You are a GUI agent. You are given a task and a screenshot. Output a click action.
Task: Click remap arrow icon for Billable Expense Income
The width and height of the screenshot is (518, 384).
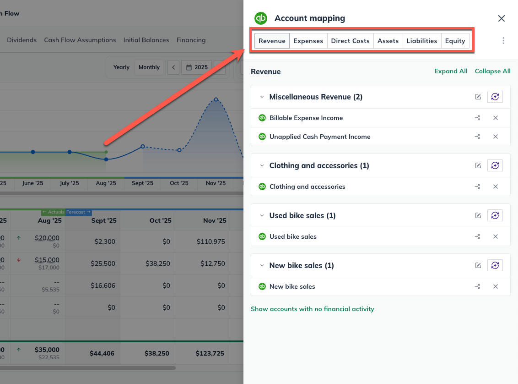477,118
